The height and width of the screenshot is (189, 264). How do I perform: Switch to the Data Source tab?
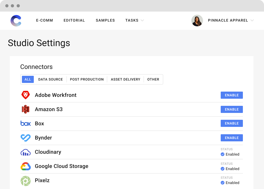point(50,79)
